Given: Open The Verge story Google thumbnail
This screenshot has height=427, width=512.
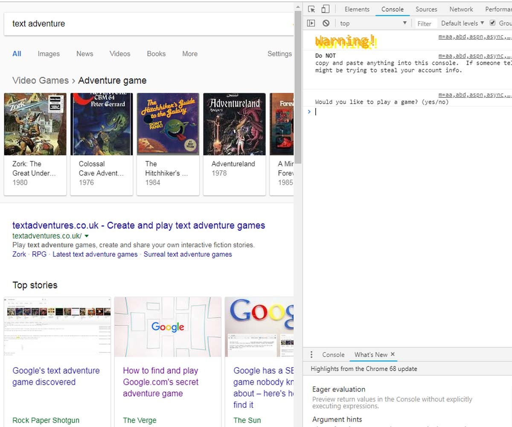Looking at the screenshot, I should [168, 327].
